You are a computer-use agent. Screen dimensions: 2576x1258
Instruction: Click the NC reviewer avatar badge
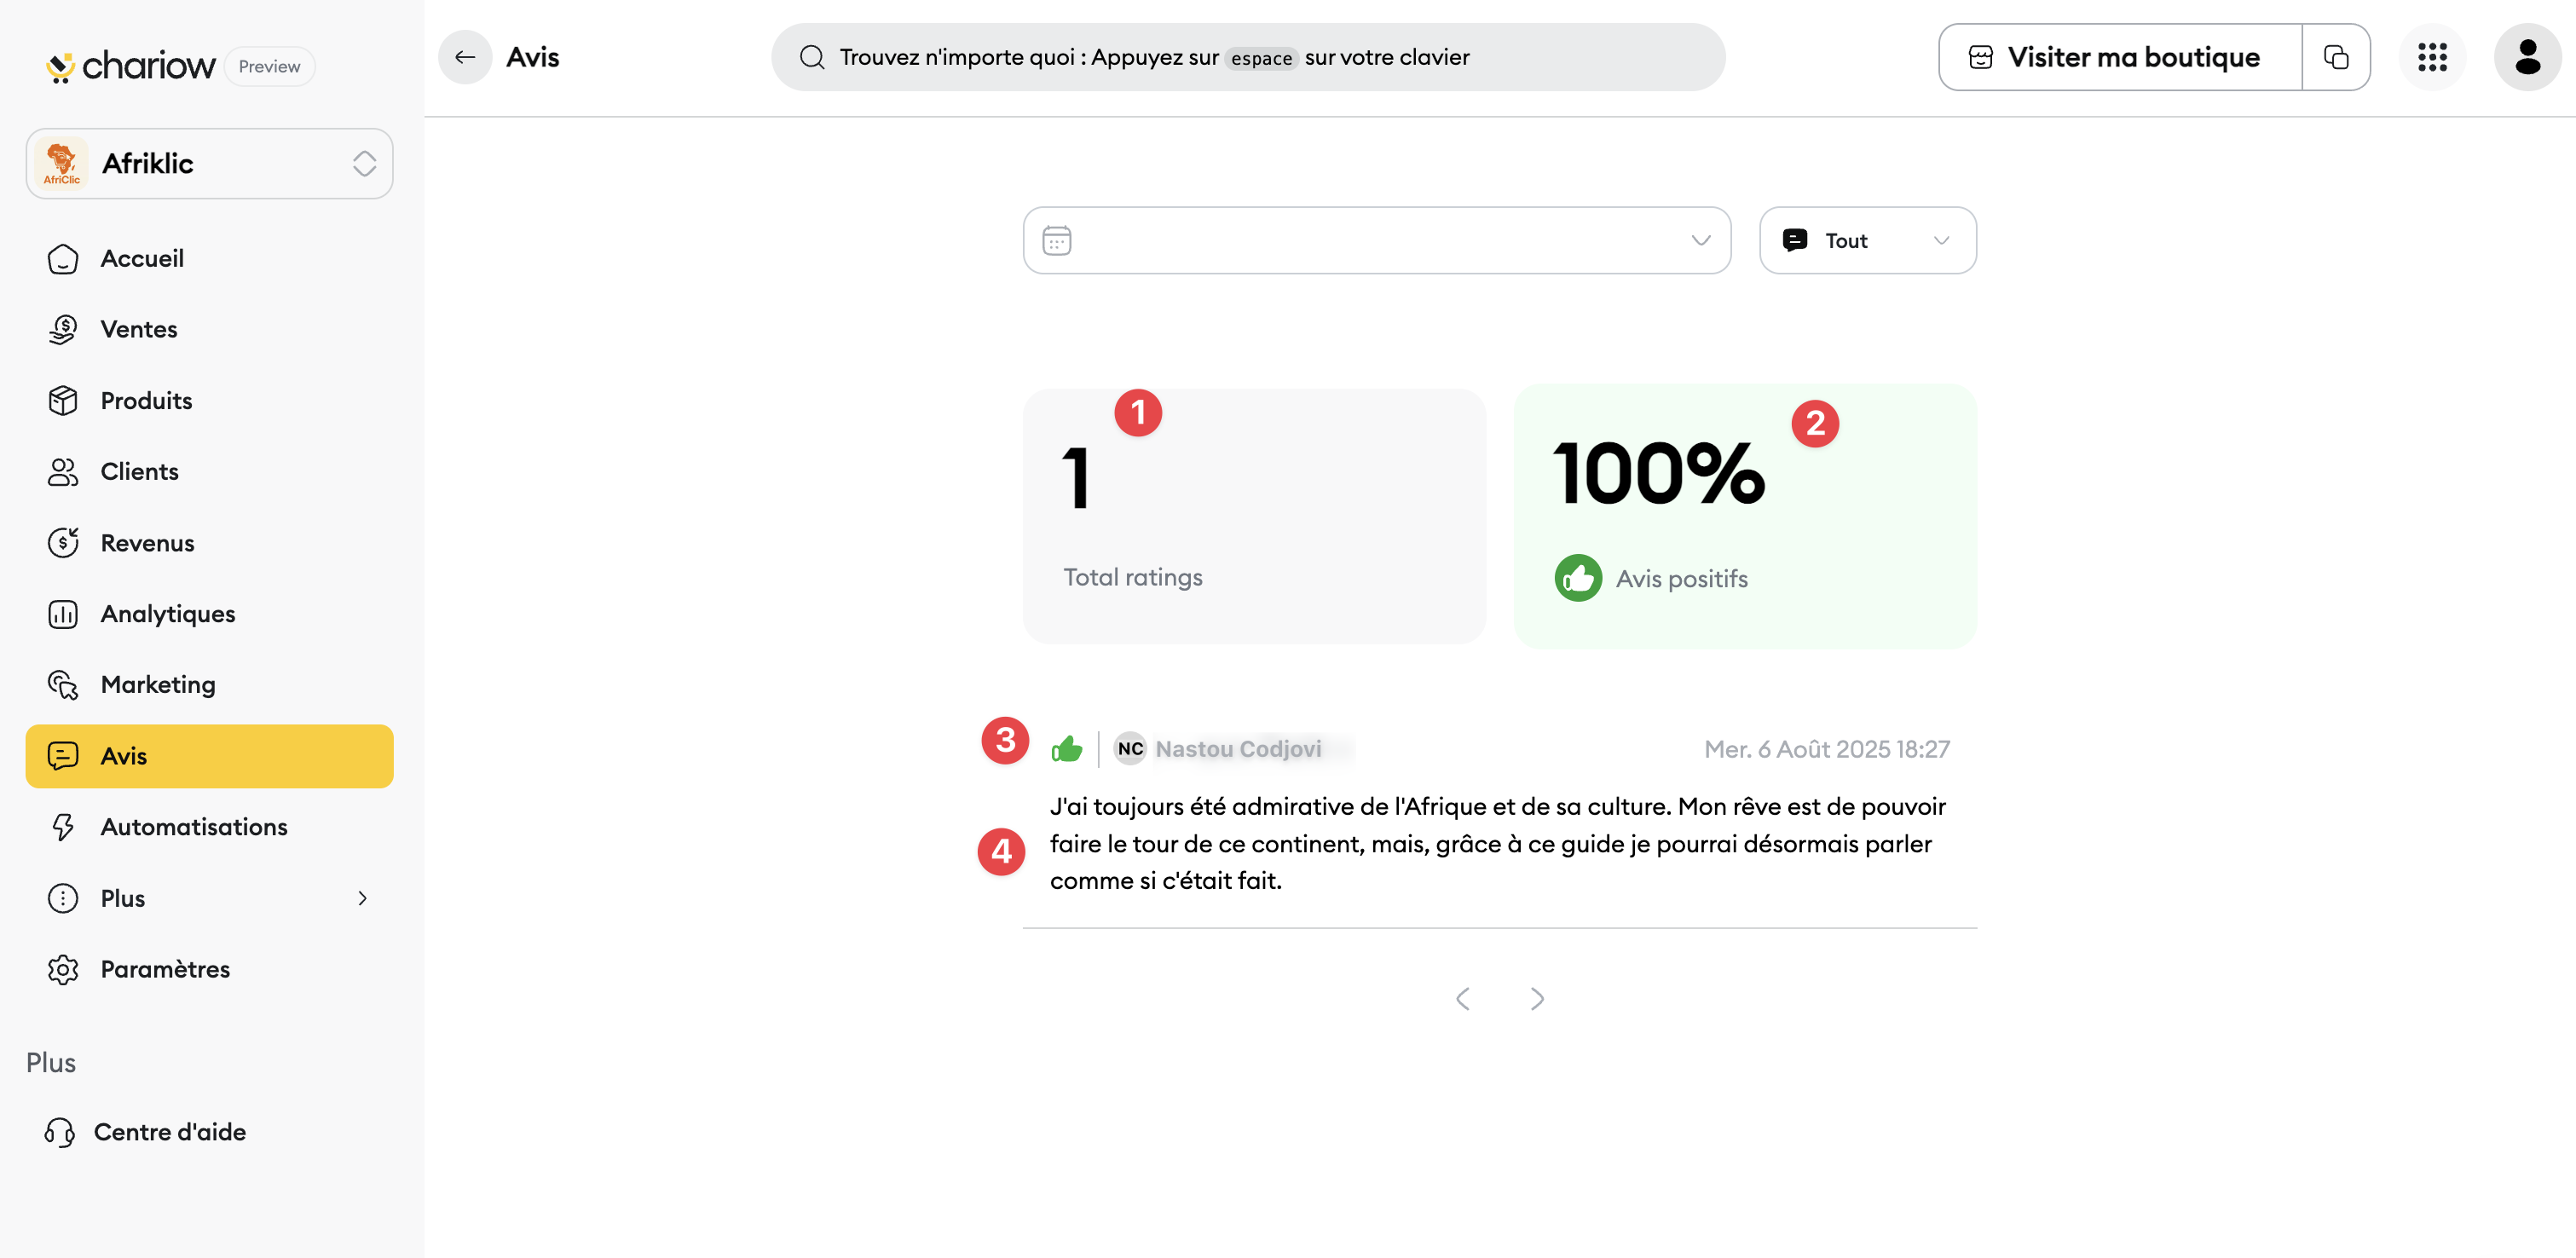click(1130, 748)
